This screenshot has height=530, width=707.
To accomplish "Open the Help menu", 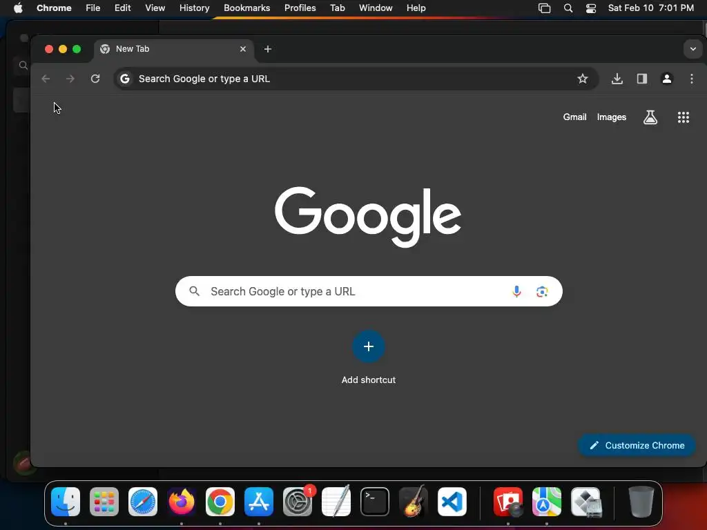I will pos(416,8).
